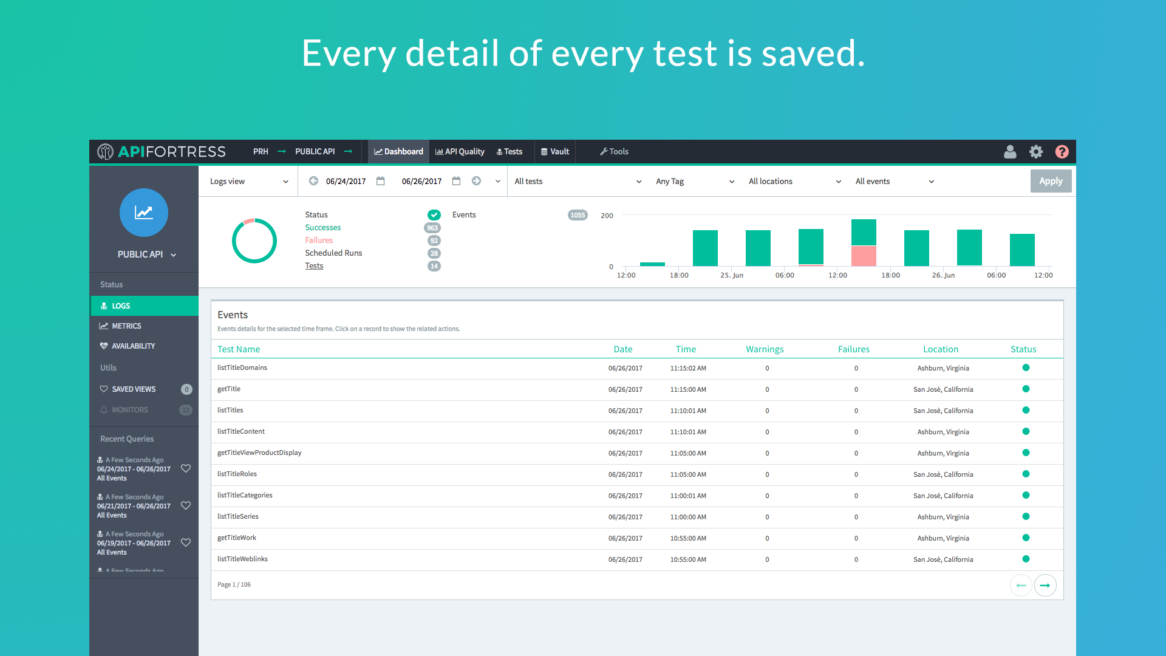
Task: Click the arrow after PUBLIC API breadcrumb
Action: [348, 151]
